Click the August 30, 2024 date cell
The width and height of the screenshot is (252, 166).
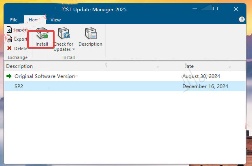click(x=201, y=76)
